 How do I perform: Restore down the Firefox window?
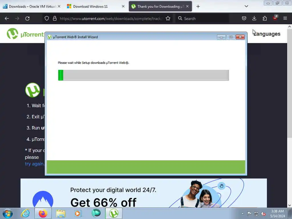pyautogui.click(x=277, y=3)
